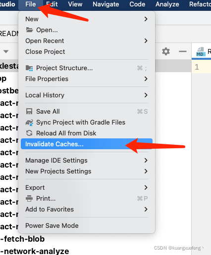
Task: Expand the New submenu arrow
Action: (x=146, y=19)
